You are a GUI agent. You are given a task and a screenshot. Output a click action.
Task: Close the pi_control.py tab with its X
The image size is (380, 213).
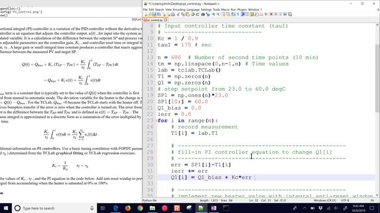pyautogui.click(x=166, y=20)
